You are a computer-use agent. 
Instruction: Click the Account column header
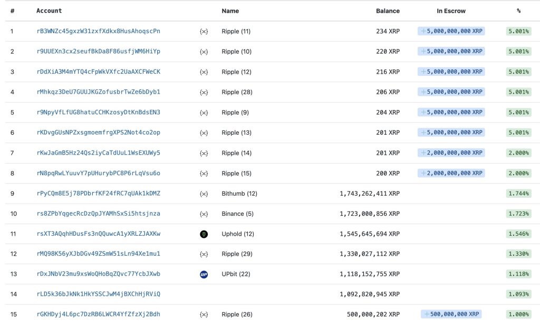pos(49,11)
